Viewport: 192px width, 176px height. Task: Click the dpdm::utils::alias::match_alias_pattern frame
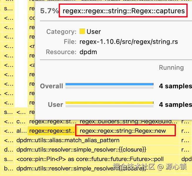click(68, 140)
